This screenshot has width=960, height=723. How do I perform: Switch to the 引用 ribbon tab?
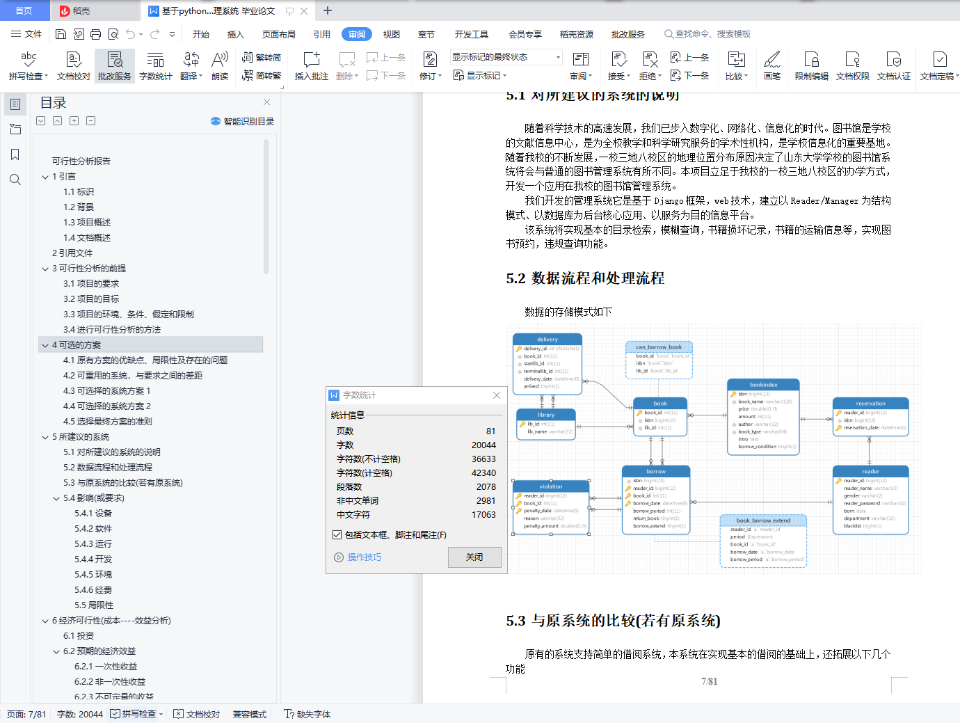click(322, 34)
